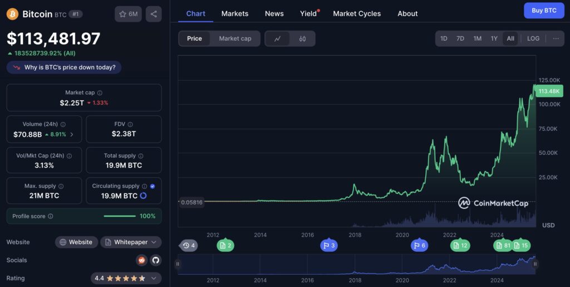Click the red trend-down icon beside price question
Image resolution: width=570 pixels, height=287 pixels.
coord(16,67)
